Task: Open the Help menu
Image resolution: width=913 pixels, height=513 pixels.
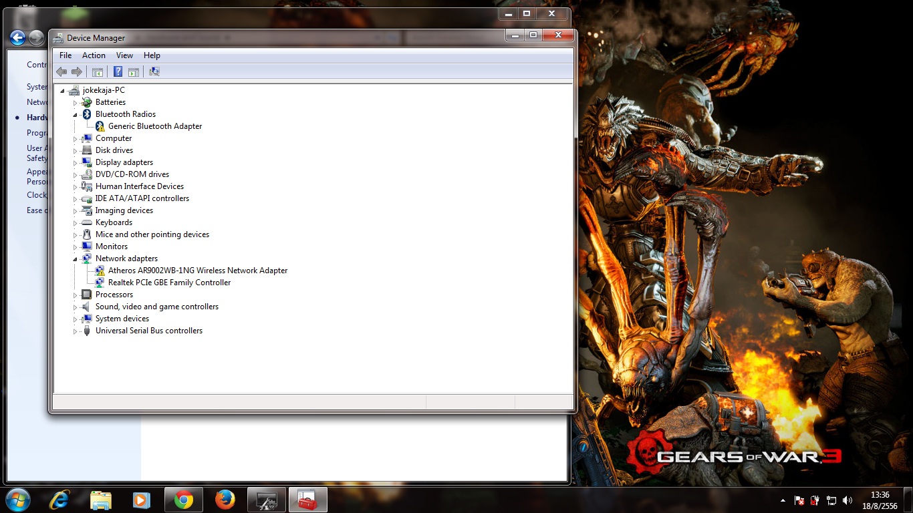Action: point(152,55)
